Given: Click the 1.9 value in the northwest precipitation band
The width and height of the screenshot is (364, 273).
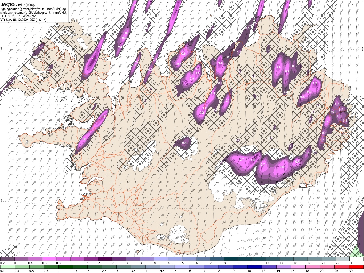Looking at the screenshot, I should tap(94, 59).
